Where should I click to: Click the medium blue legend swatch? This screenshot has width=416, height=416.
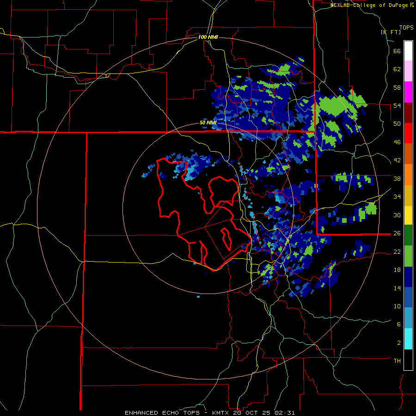408,297
